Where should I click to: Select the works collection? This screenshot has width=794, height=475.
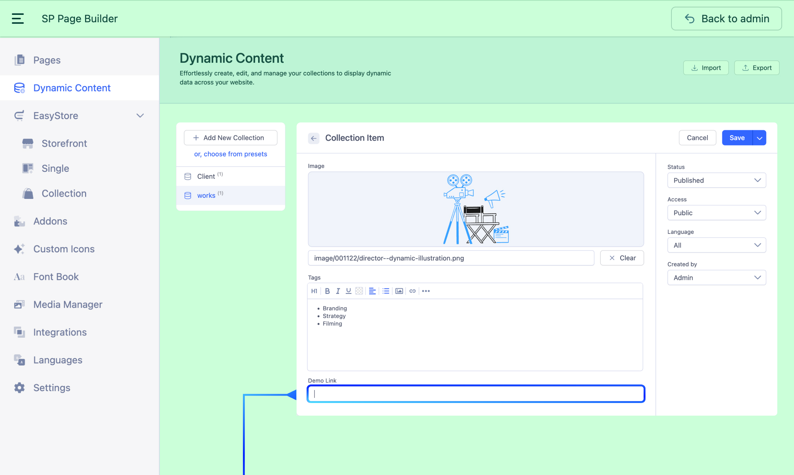pos(206,195)
